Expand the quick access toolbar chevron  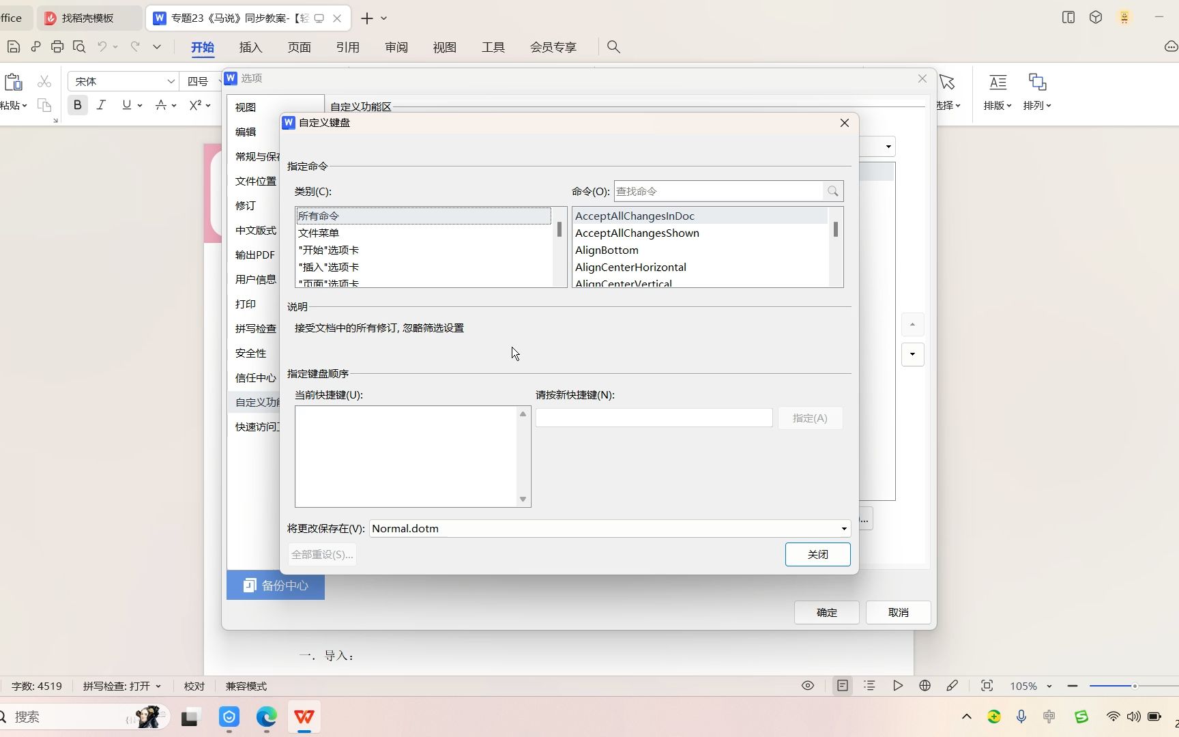click(x=157, y=47)
